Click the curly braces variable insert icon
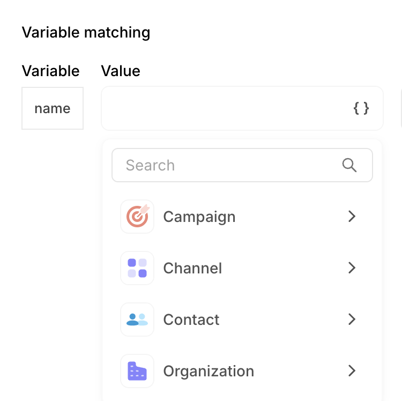The width and height of the screenshot is (402, 401). (x=361, y=108)
